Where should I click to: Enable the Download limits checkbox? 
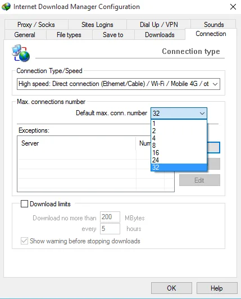click(x=24, y=203)
